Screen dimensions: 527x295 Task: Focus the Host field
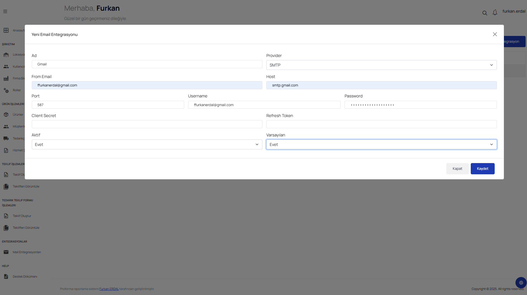pyautogui.click(x=381, y=85)
